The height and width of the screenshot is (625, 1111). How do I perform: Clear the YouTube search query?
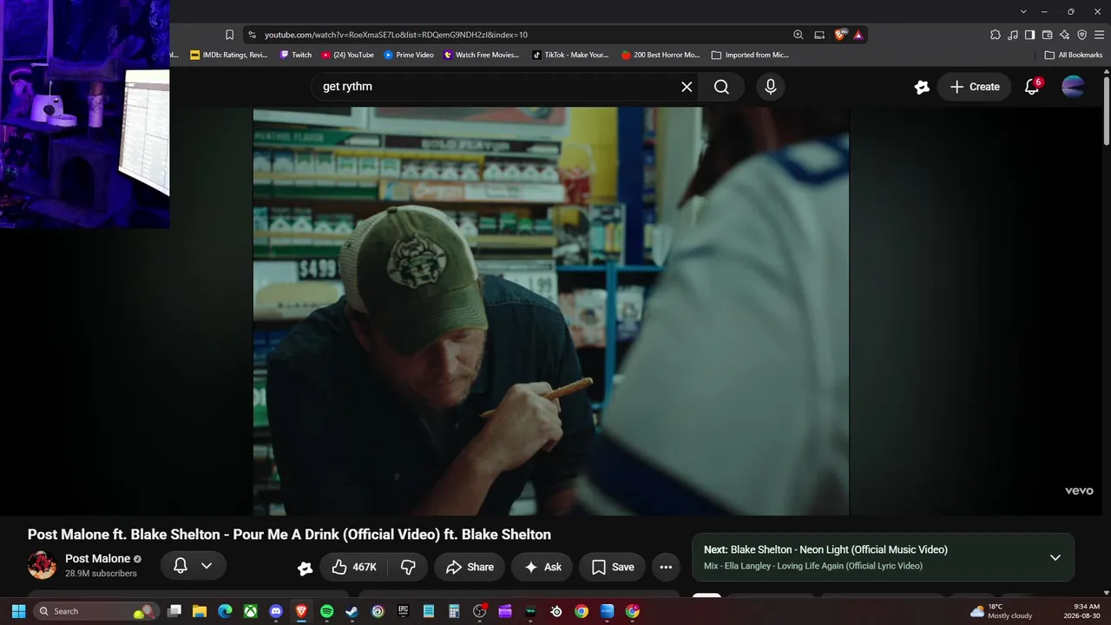coord(687,87)
